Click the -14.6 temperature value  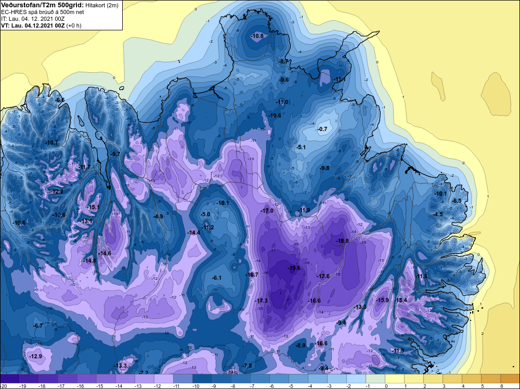click(x=105, y=253)
